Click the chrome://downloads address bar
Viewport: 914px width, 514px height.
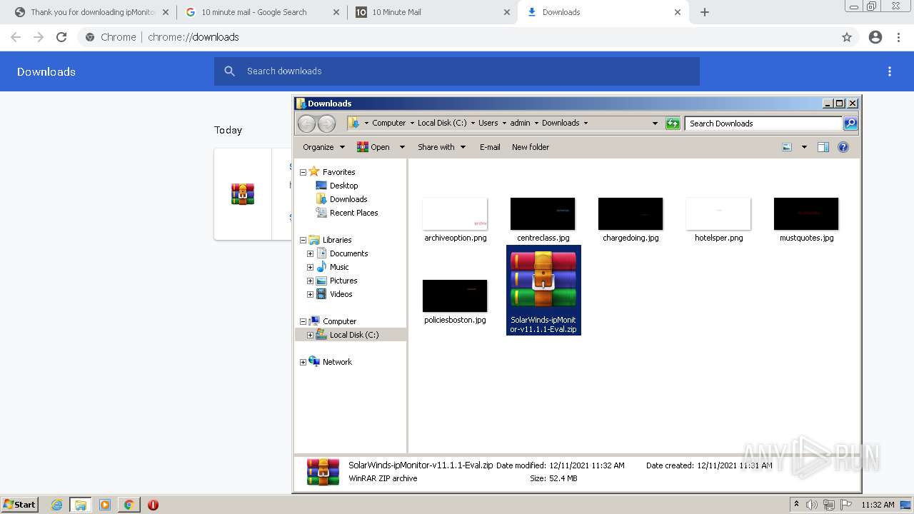tap(457, 37)
